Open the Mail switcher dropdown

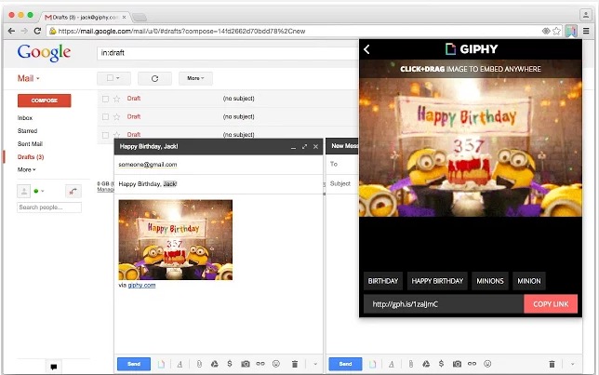coord(28,78)
